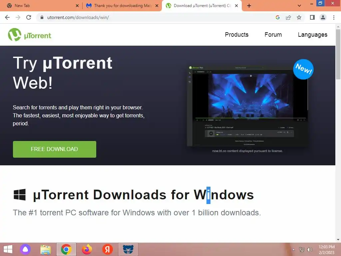
Task: Open the browser side panel
Action: pos(312,17)
